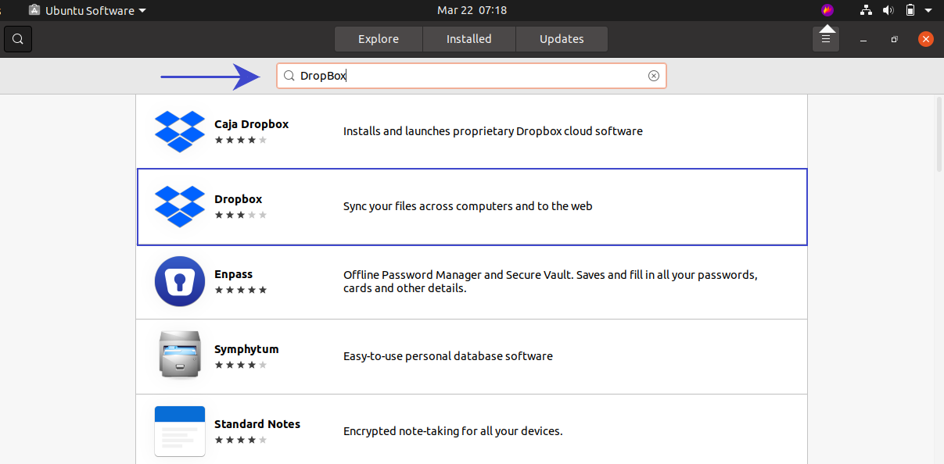944x464 pixels.
Task: Open the clock and calendar panel
Action: tap(472, 10)
